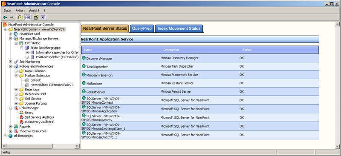Sort by the Status column header
The image size is (341, 156).
click(x=247, y=50)
